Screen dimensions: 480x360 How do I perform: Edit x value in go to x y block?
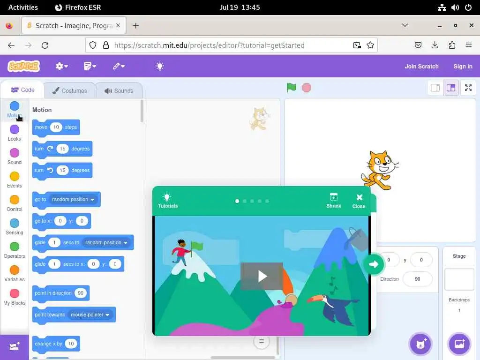60,221
